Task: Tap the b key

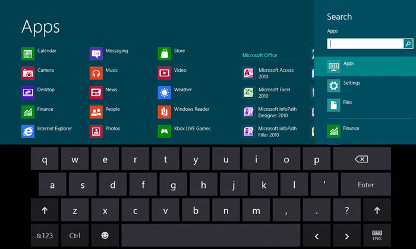Action: pyautogui.click(x=196, y=210)
